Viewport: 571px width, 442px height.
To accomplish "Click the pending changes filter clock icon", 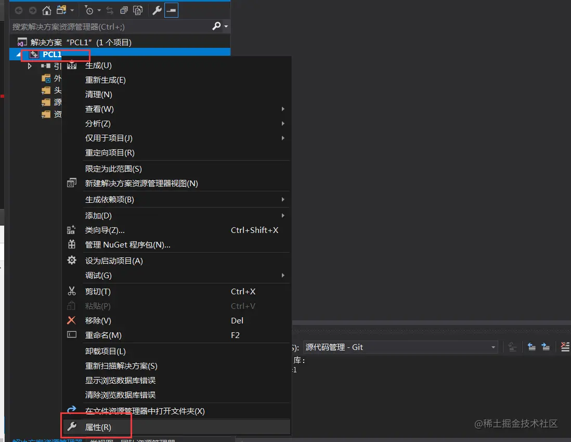I will (x=89, y=10).
